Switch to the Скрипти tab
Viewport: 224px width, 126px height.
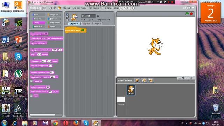pos(74,23)
